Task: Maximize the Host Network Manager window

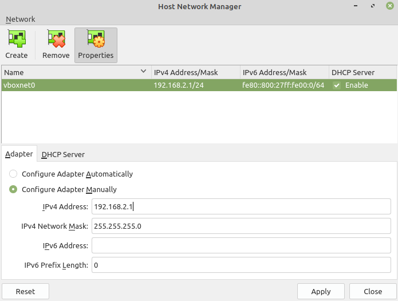Action: (372, 6)
